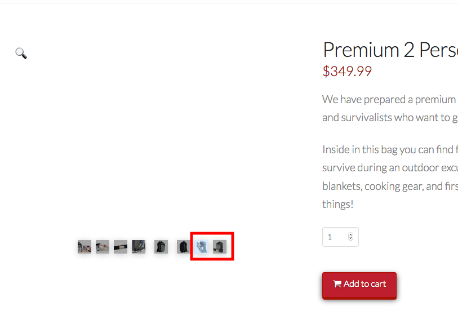Click the Premium 2 Person product title

[x=390, y=50]
